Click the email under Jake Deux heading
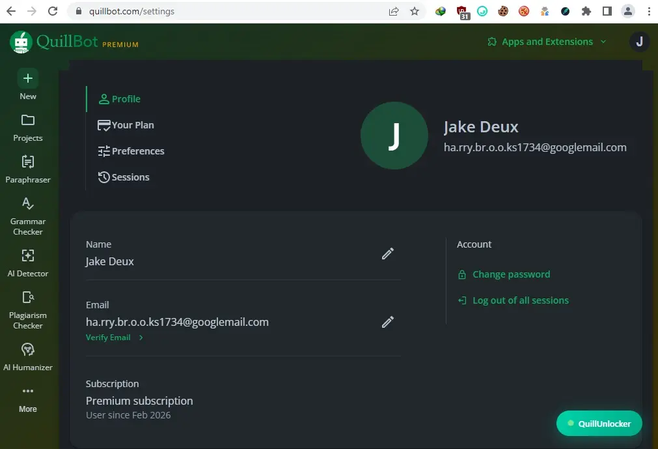The width and height of the screenshot is (658, 449). pyautogui.click(x=535, y=147)
